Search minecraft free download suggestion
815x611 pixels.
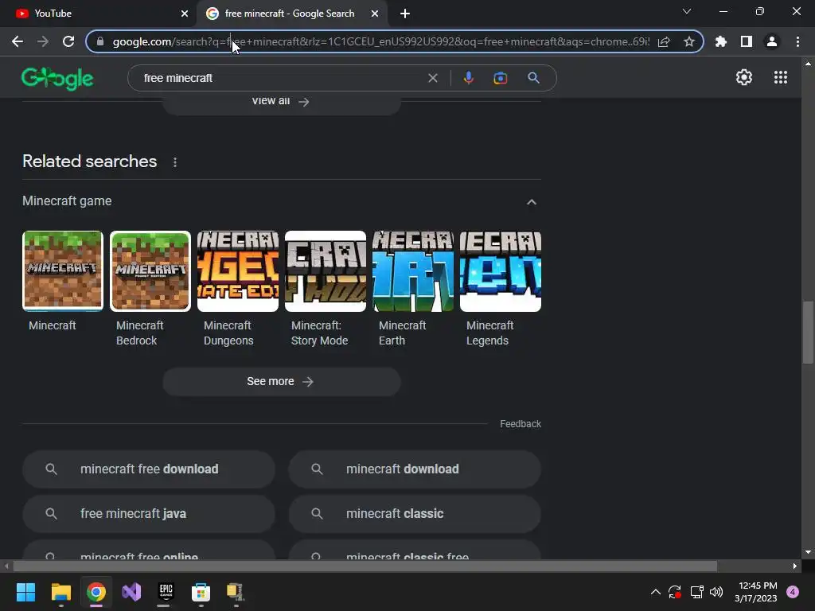(x=149, y=469)
